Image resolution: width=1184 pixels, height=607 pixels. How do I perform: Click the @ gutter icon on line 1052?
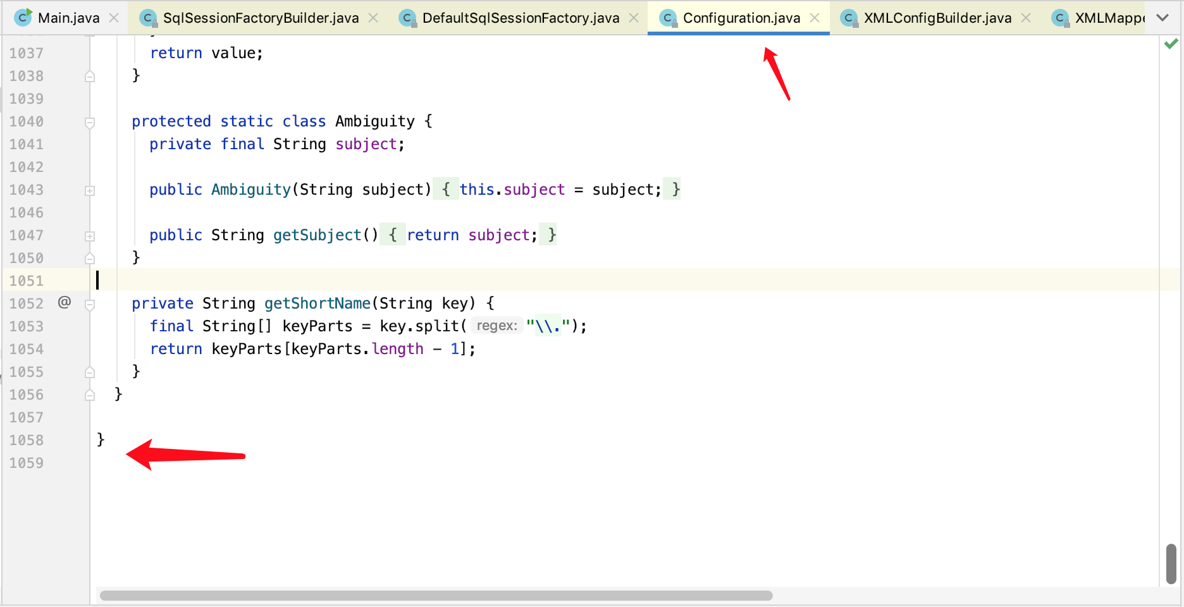click(65, 302)
